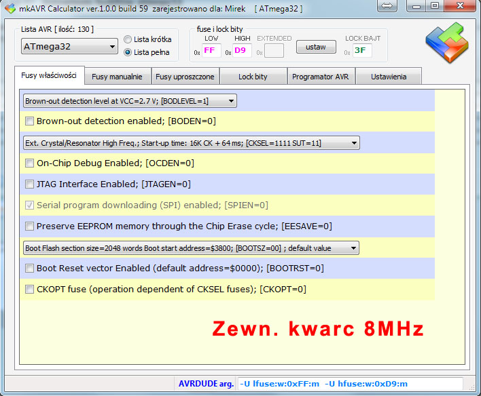Click the Serial program downloading SPIEN checkbox
Image resolution: width=481 pixels, height=396 pixels.
(x=29, y=205)
